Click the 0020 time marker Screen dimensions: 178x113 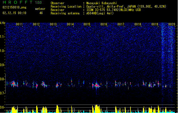[172, 24]
